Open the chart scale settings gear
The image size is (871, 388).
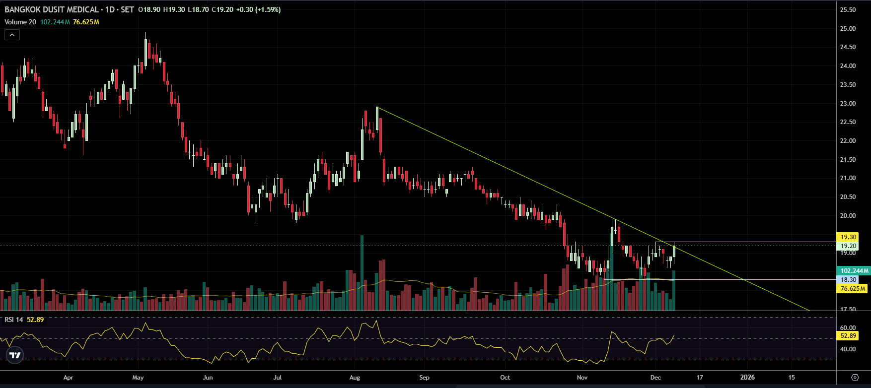(x=855, y=378)
